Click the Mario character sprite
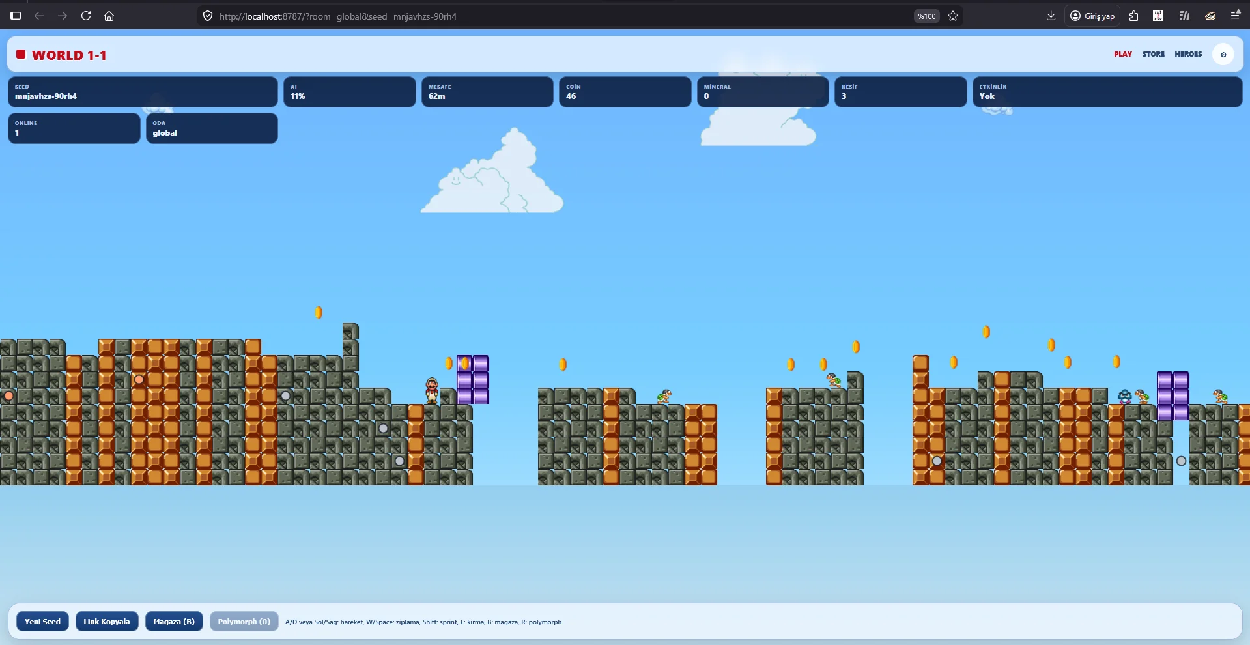Screen dimensions: 1250x645 click(432, 391)
